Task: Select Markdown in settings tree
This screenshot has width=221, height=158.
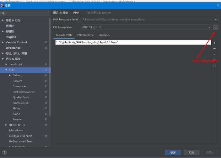Action: coord(16,130)
